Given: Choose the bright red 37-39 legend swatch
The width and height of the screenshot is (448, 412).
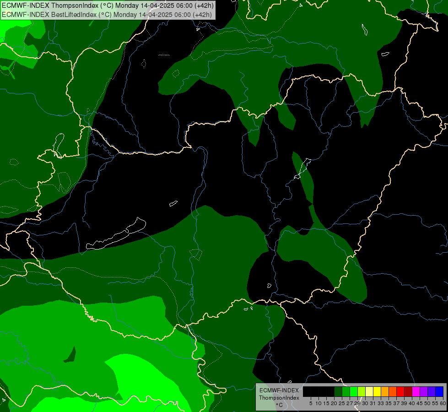Looking at the screenshot, I should pos(400,391).
